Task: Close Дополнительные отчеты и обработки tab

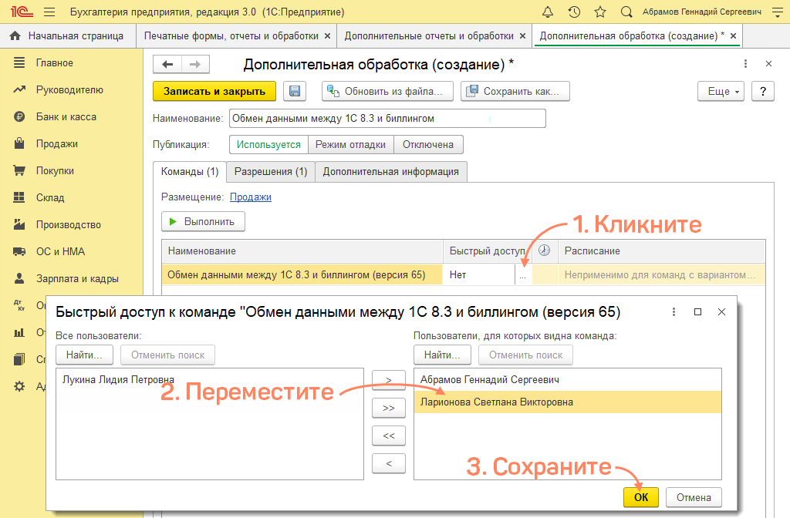Action: coord(522,35)
